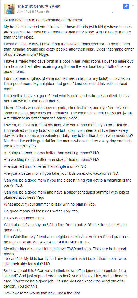Click the line "Play video games? Yes."
The height and width of the screenshot is (298, 138).
(24, 218)
